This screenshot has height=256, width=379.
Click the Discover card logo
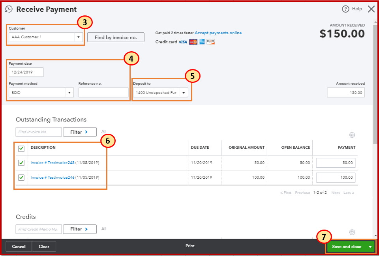point(210,42)
